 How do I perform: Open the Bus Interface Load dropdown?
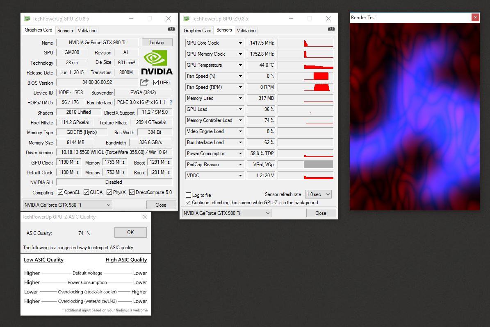click(x=240, y=142)
